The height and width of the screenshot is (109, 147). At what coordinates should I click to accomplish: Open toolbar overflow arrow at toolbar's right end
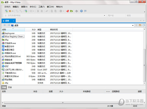145,12
